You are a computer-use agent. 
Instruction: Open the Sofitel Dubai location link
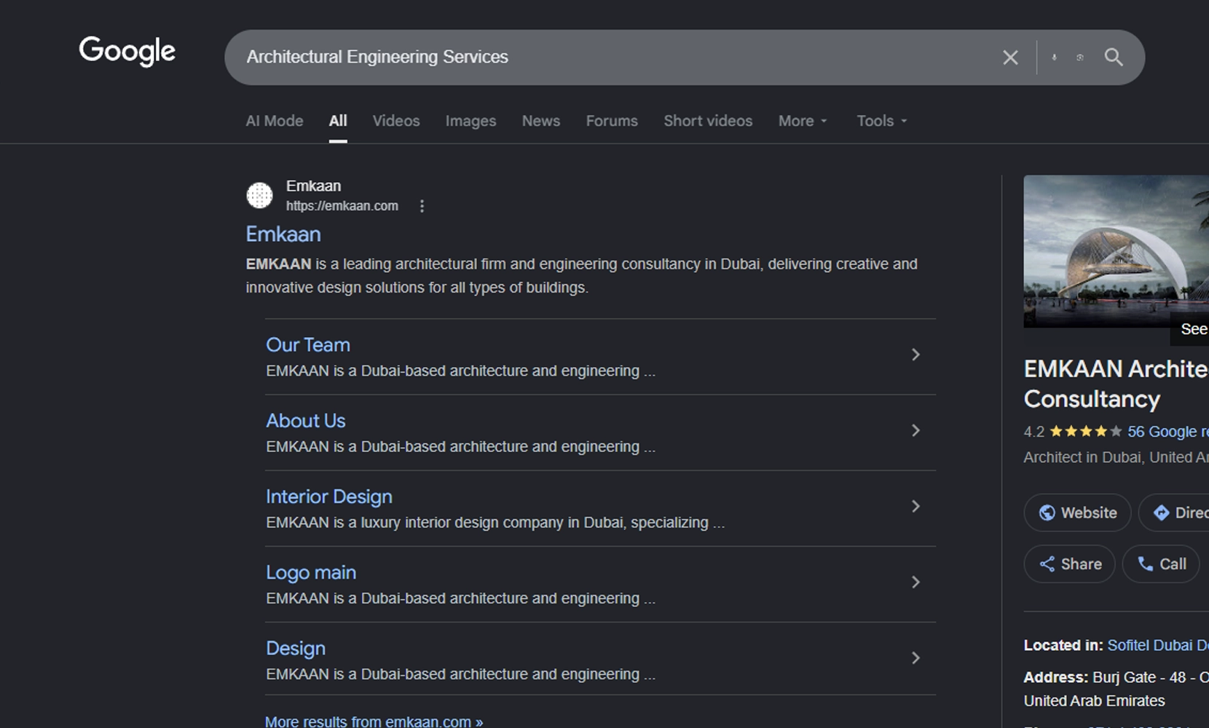[1158, 645]
